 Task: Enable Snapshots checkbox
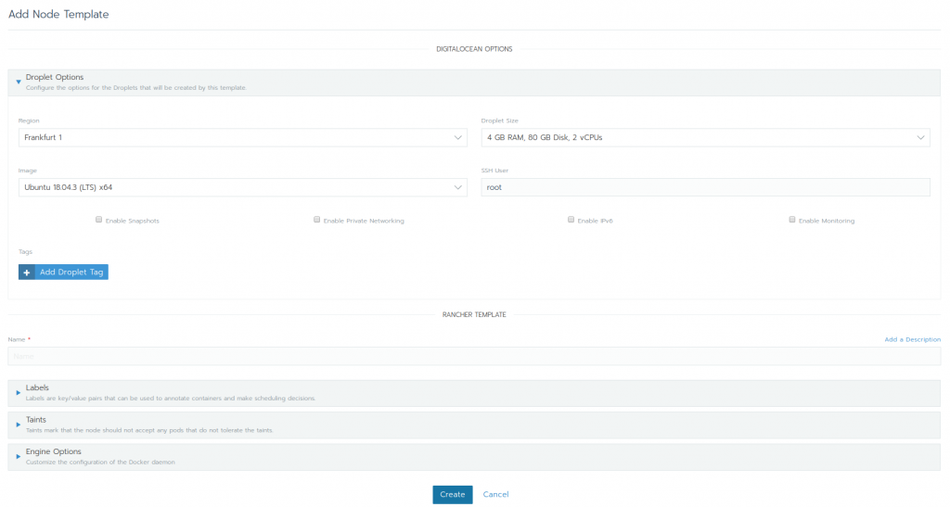point(98,220)
